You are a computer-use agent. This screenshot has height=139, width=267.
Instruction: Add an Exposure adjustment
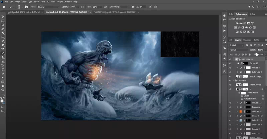[x=249, y=23]
